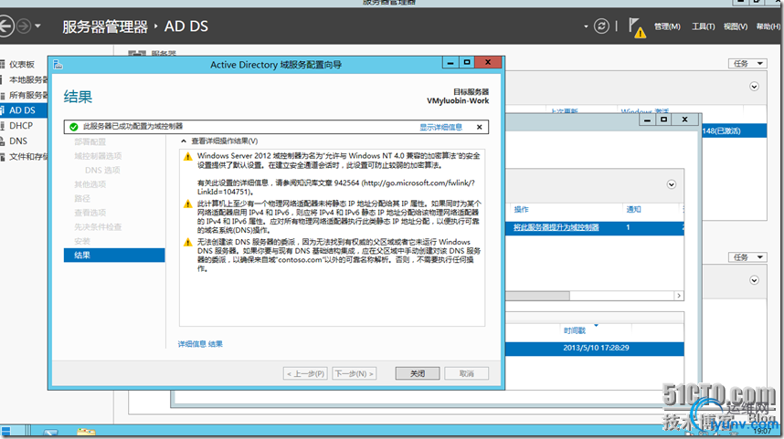This screenshot has width=784, height=439.
Task: Open the 工具(T) menu
Action: click(703, 26)
